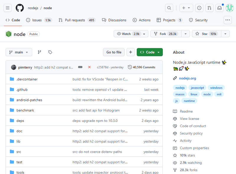Open the main branch selector dropdown
Image resolution: width=236 pixels, height=174 pixels.
coord(19,52)
